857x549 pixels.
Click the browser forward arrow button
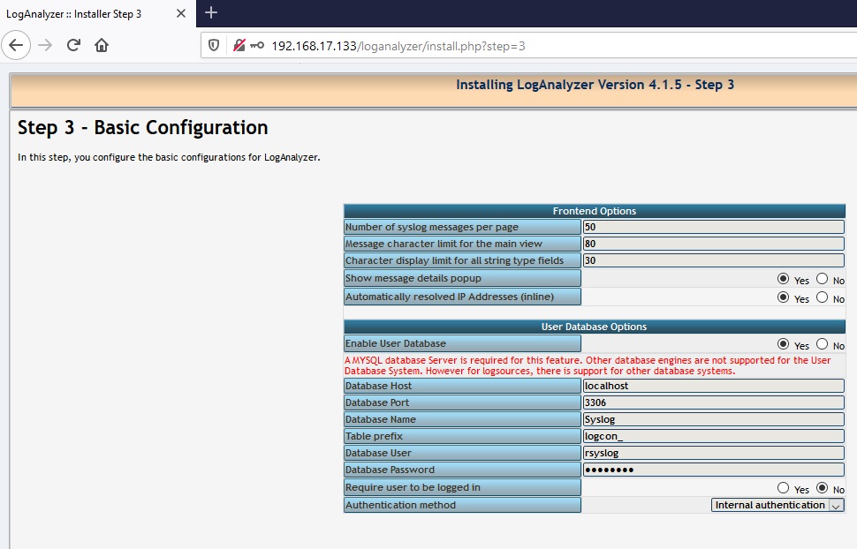45,45
